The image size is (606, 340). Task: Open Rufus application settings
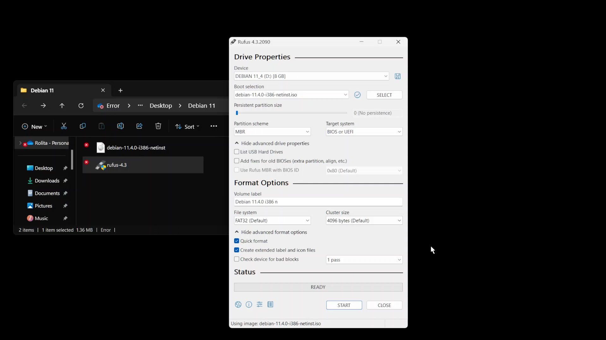(259, 304)
